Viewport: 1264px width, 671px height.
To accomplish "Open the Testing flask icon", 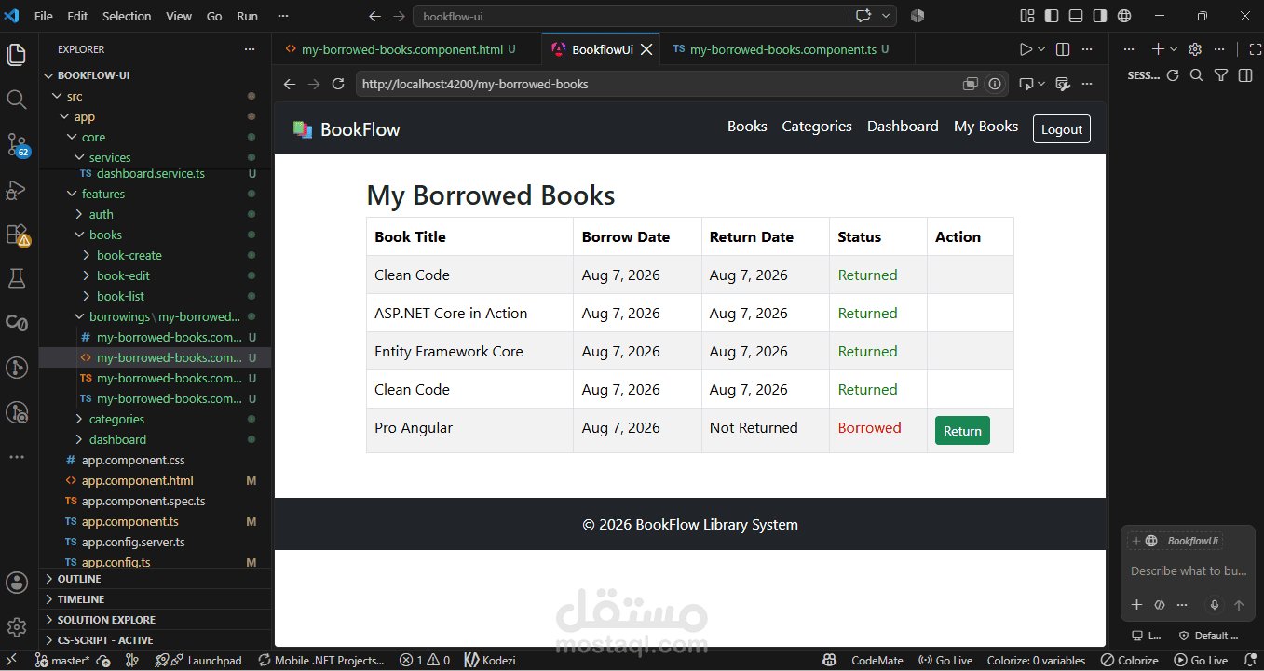I will point(17,278).
